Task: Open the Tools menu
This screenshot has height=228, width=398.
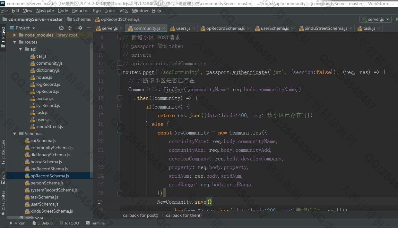Action: coord(110,11)
